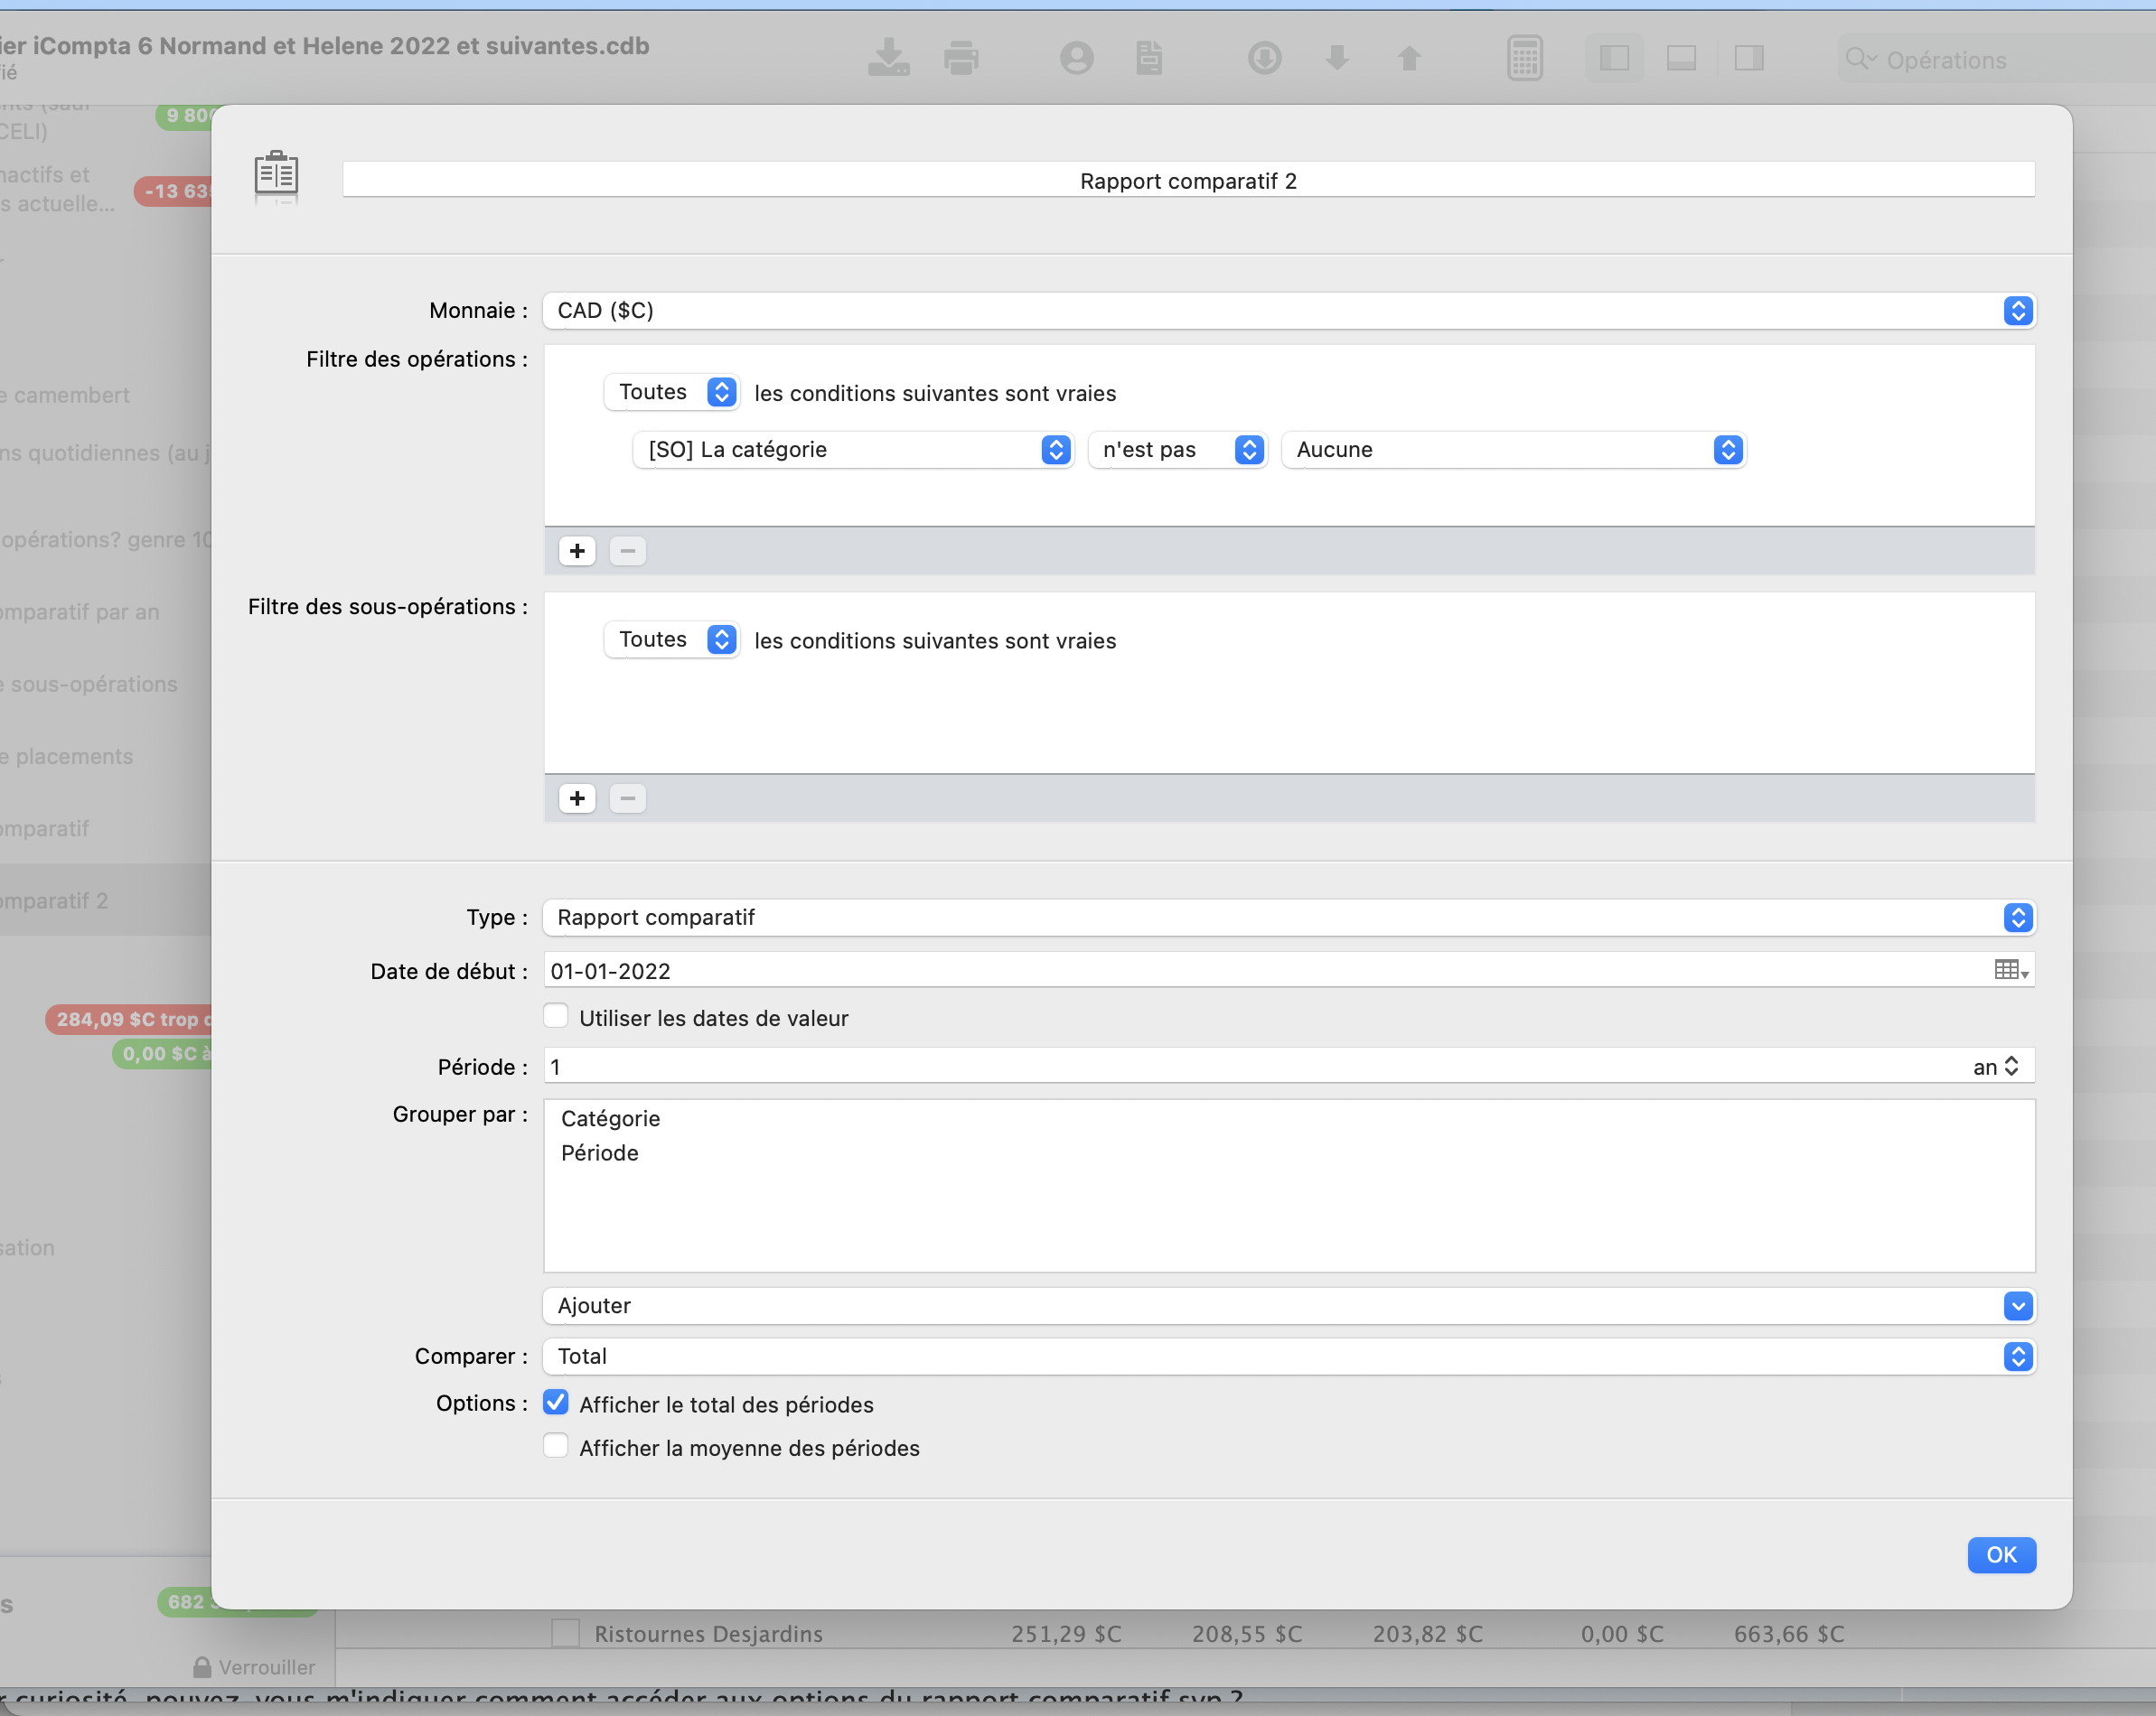Remove condition from Filtre des sous-opérations
The image size is (2156, 1716).
627,798
